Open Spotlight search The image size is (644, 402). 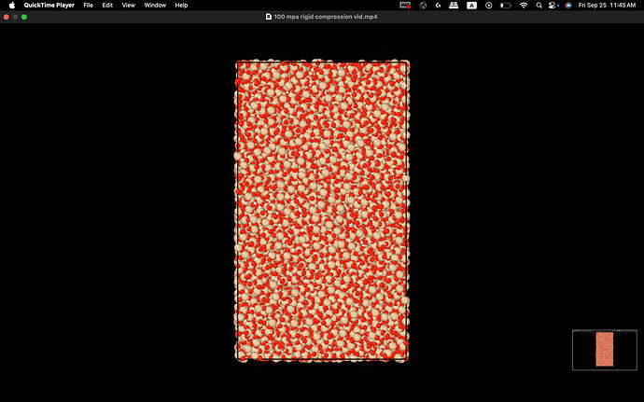pyautogui.click(x=539, y=6)
